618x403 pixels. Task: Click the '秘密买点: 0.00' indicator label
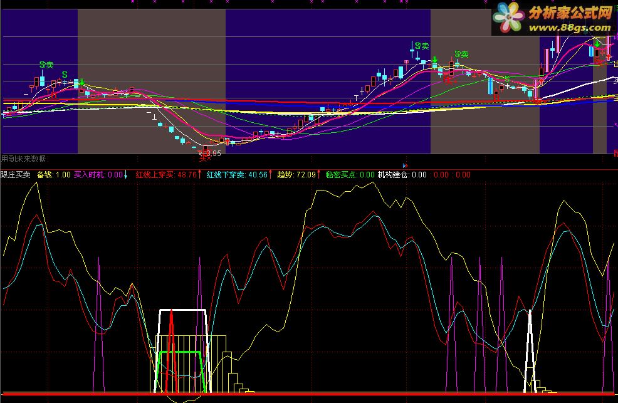(x=350, y=174)
